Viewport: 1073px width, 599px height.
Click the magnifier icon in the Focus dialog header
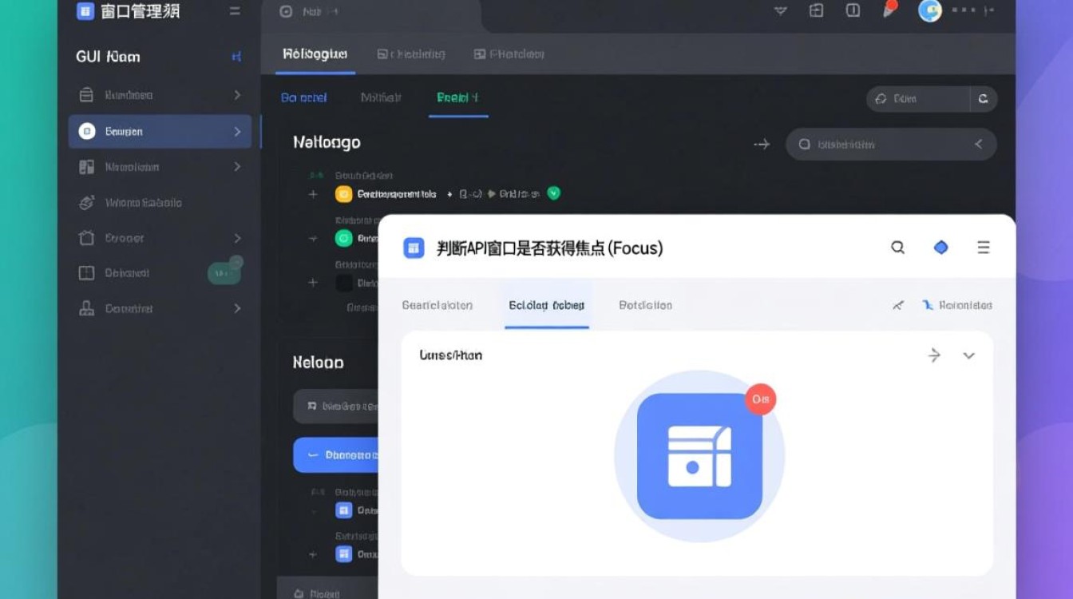coord(898,248)
